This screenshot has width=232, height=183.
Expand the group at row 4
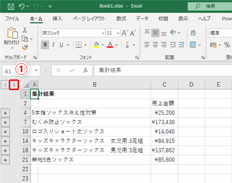pos(5,113)
